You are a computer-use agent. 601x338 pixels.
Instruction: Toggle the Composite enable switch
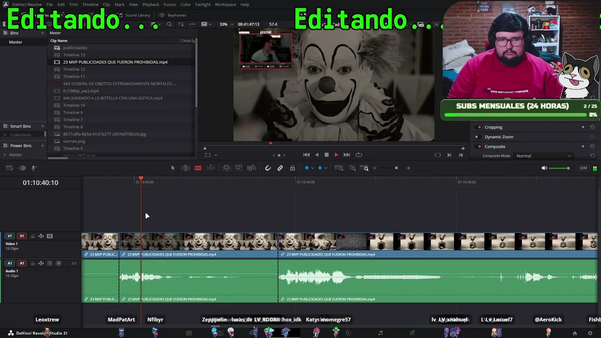pyautogui.click(x=479, y=146)
